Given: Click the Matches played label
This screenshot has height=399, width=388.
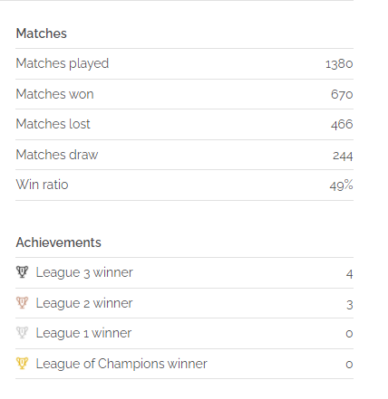Looking at the screenshot, I should coord(63,64).
